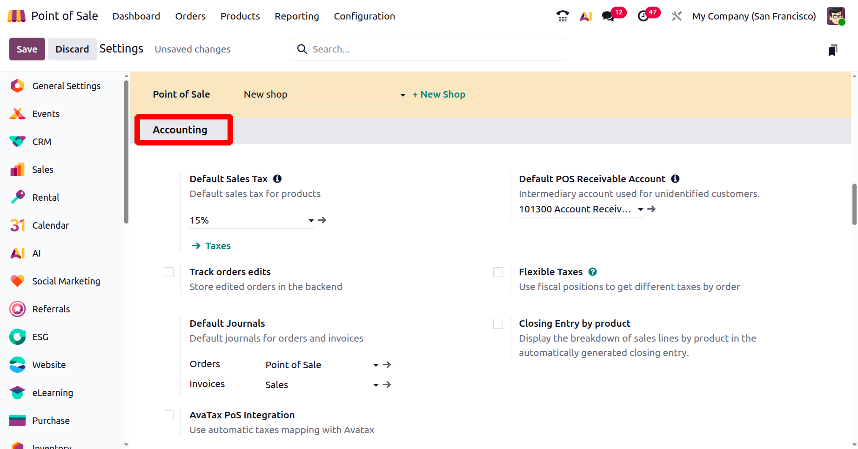Open the activities clock icon
The height and width of the screenshot is (449, 858).
[643, 16]
